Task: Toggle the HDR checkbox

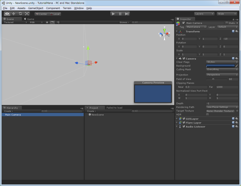Action: click(x=207, y=115)
